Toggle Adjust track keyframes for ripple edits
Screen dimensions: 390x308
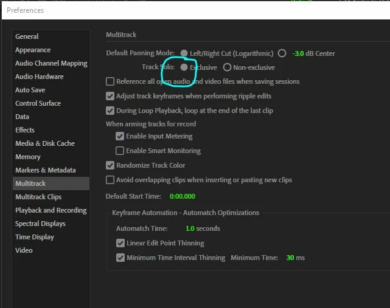click(110, 96)
